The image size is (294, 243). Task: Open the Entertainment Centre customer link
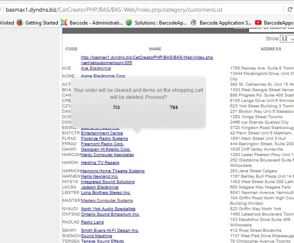point(102,133)
